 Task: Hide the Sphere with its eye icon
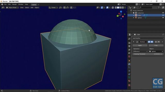pyautogui.click(x=163, y=18)
